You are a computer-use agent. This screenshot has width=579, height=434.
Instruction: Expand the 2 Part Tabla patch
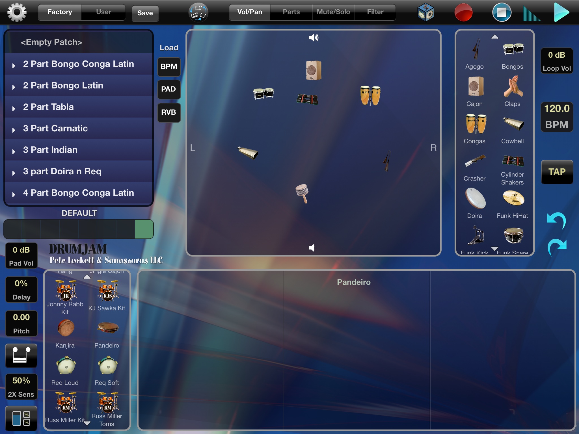[14, 108]
